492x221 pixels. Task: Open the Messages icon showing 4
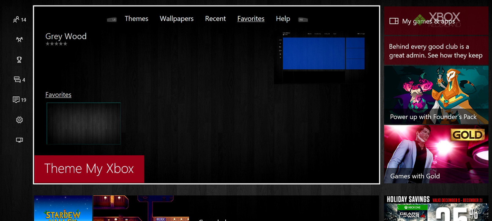[x=19, y=79]
